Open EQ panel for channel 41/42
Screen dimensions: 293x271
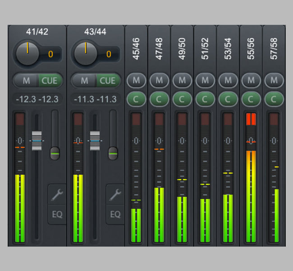point(57,215)
